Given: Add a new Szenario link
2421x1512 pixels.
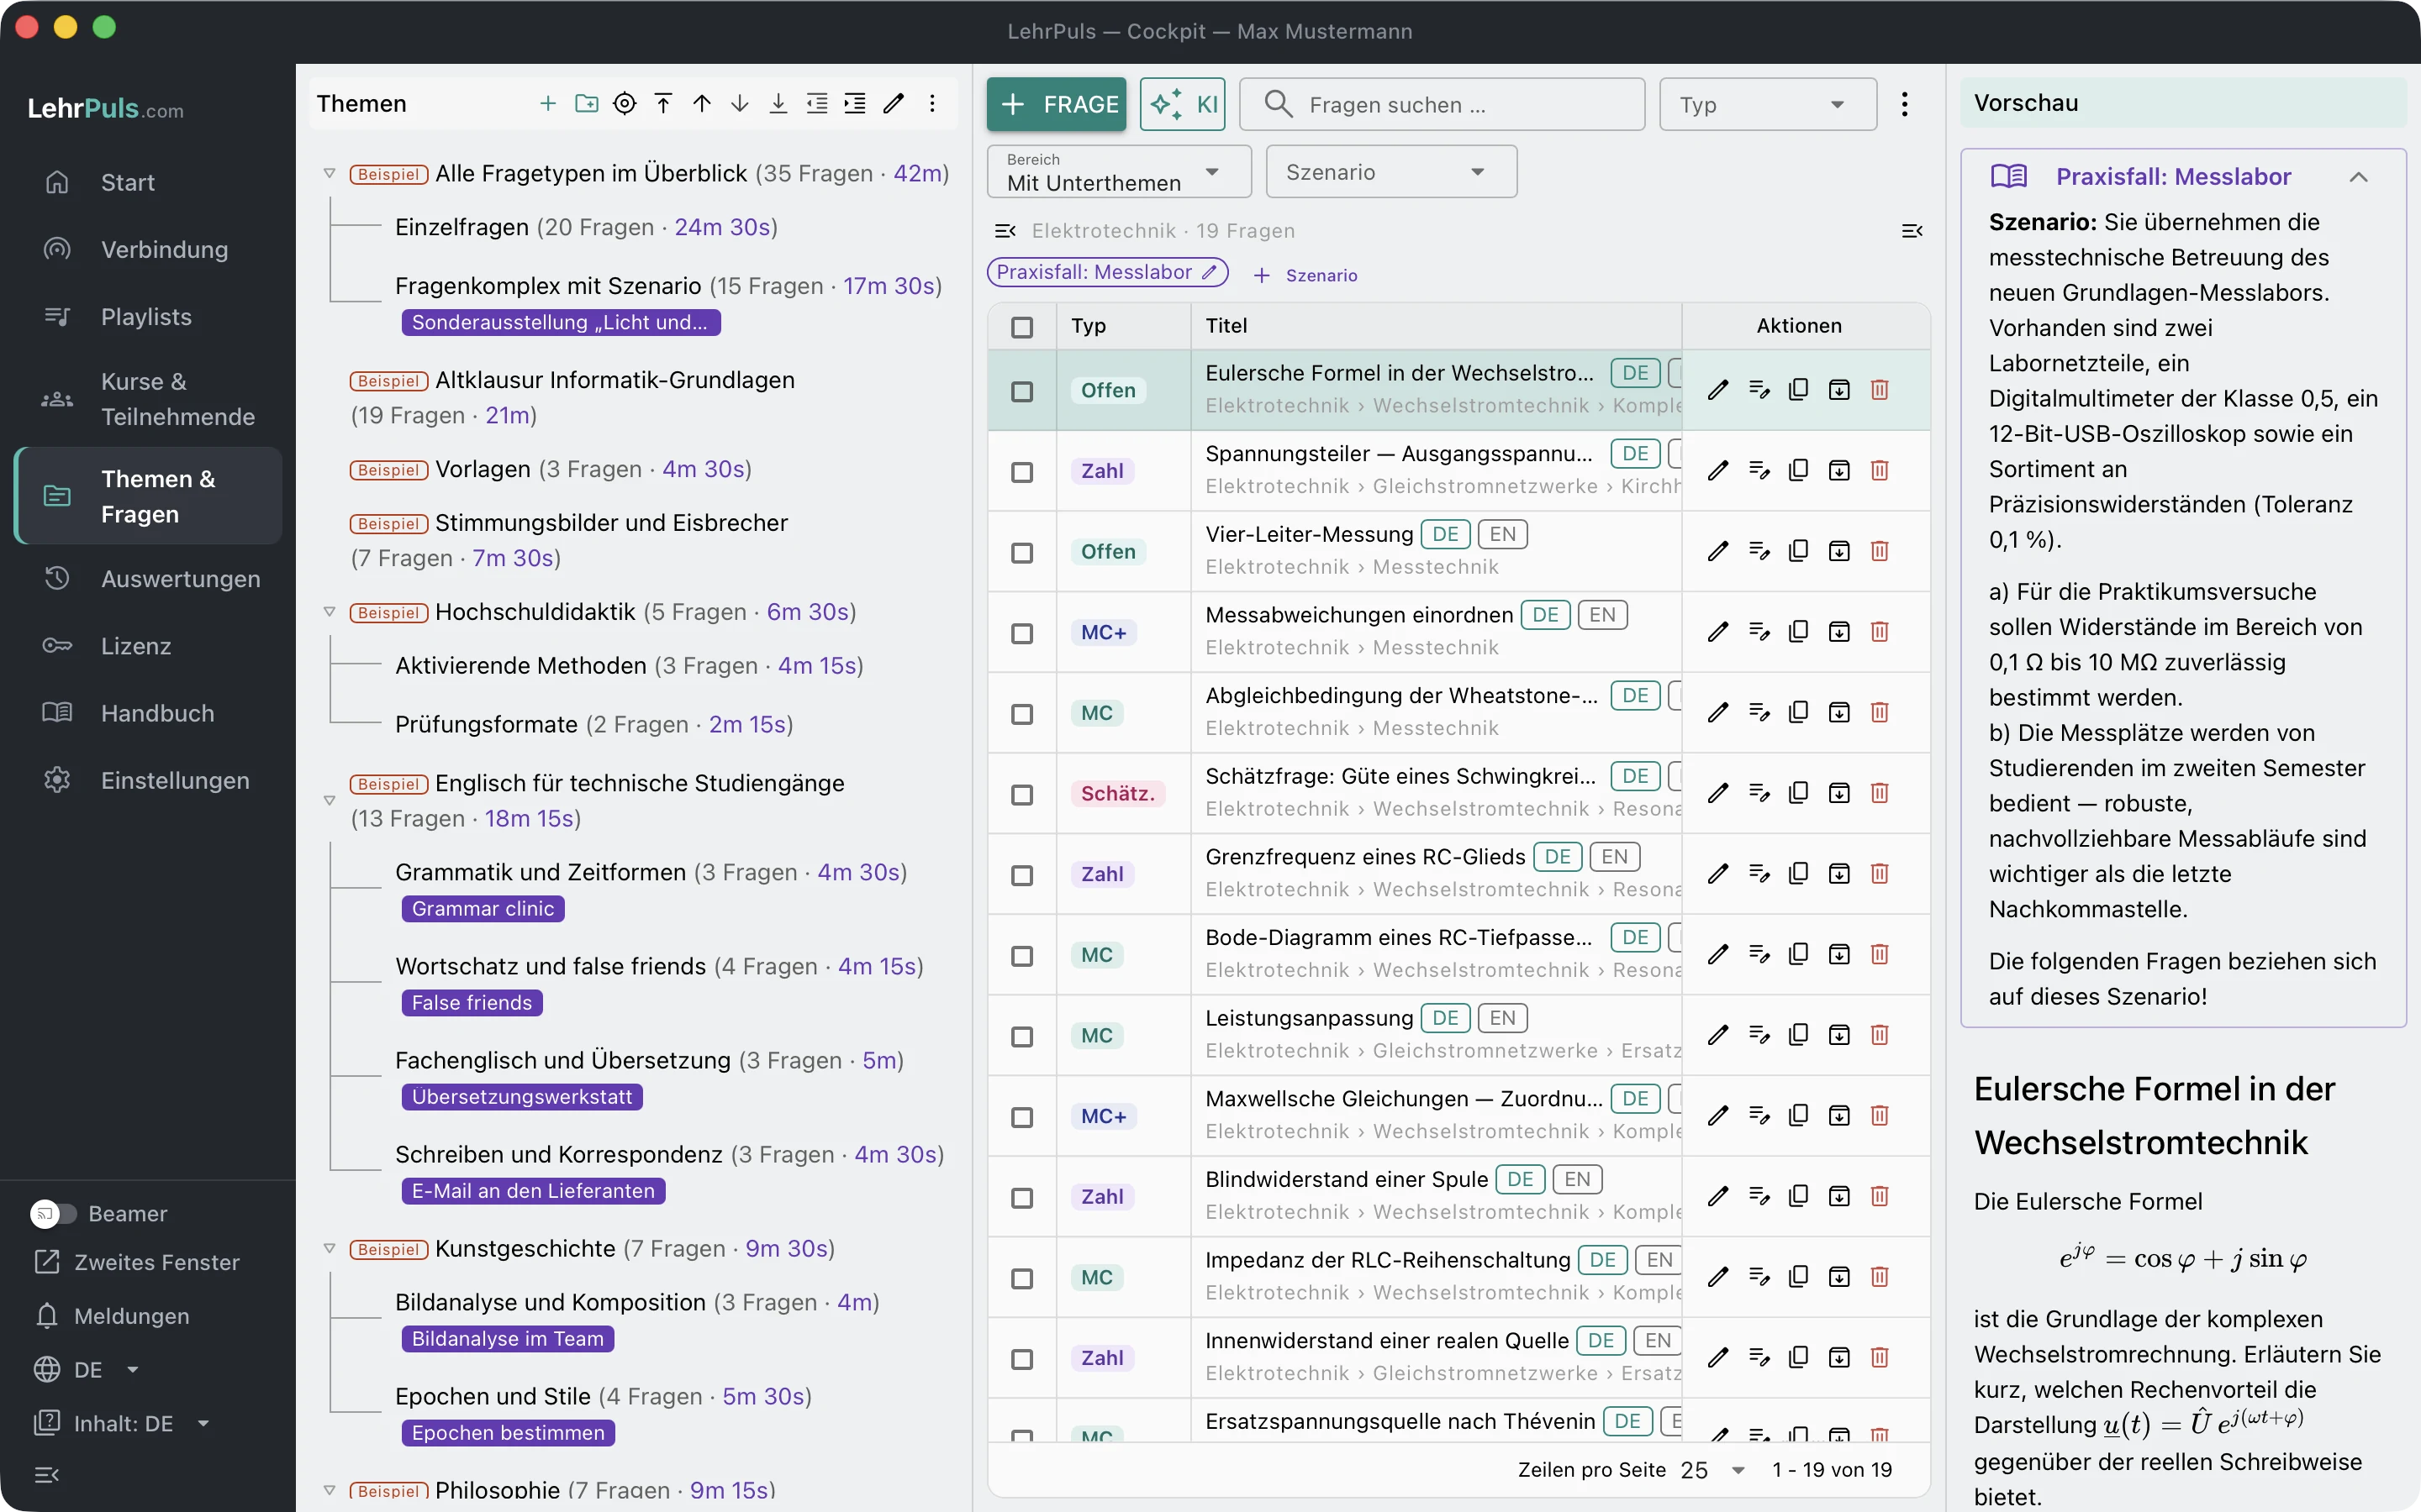Looking at the screenshot, I should 1305,275.
